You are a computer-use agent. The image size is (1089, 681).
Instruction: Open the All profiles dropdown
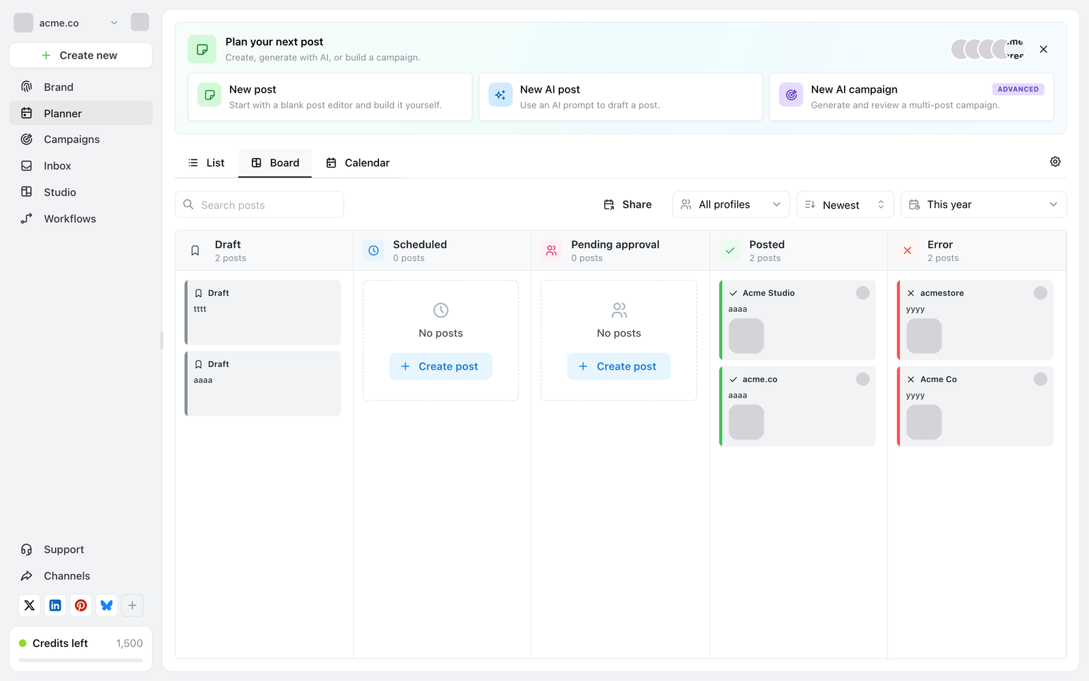[x=731, y=204]
